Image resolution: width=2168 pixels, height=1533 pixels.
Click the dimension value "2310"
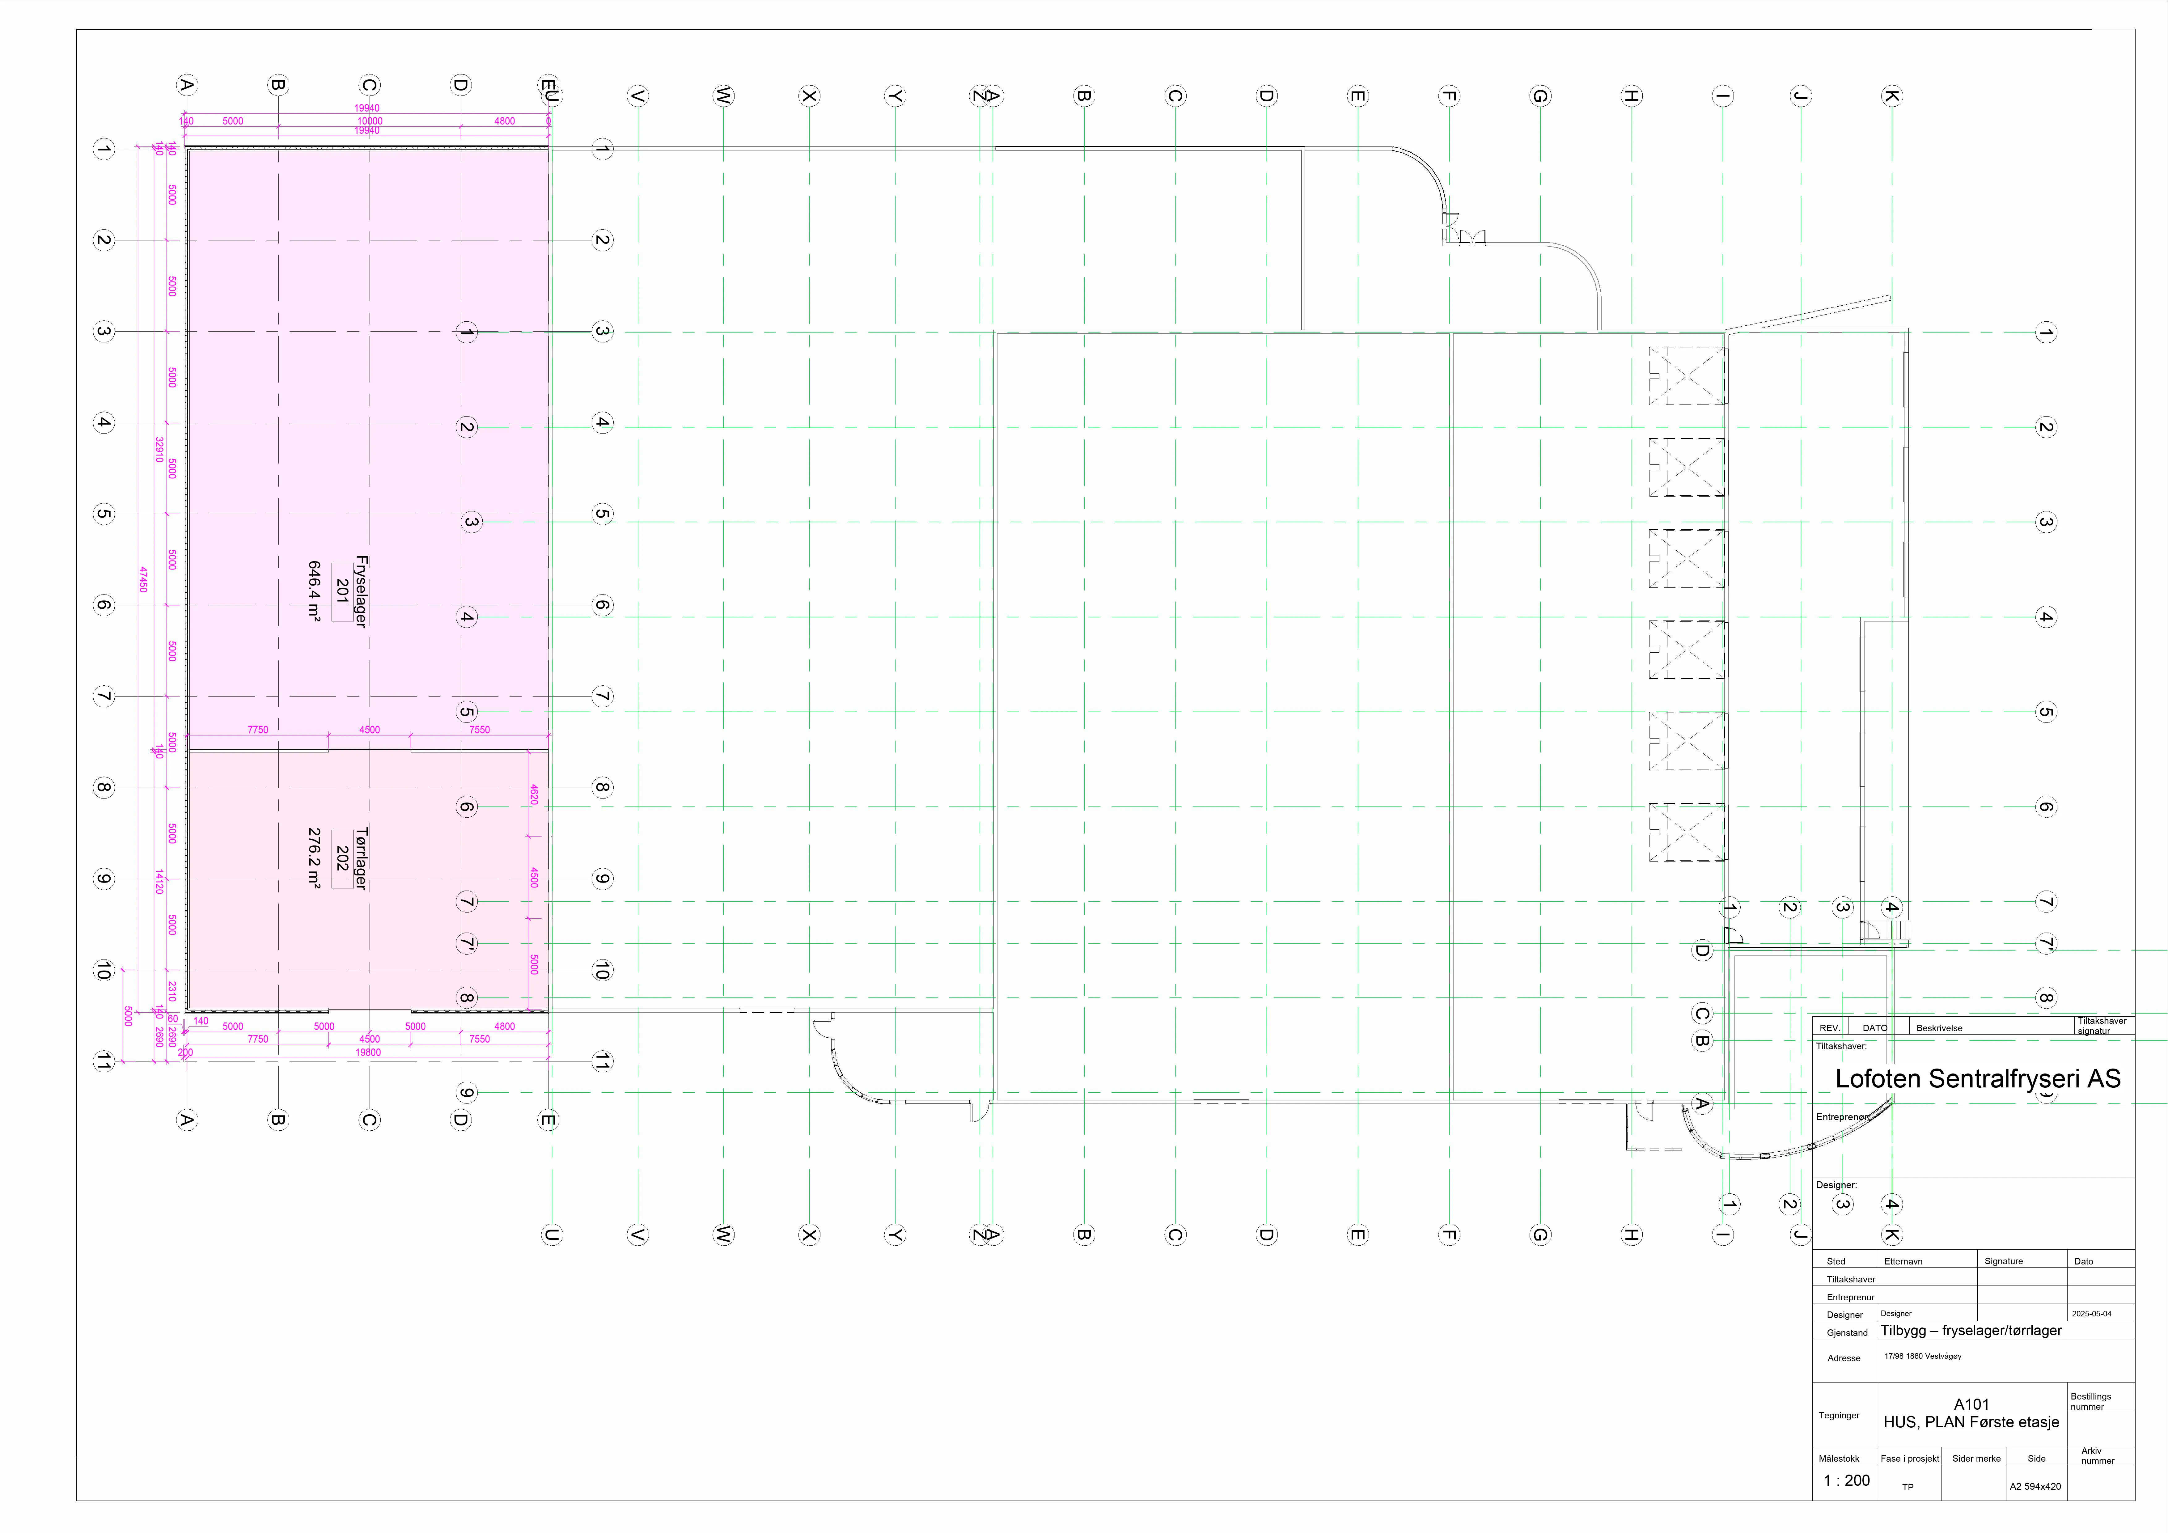(x=172, y=991)
